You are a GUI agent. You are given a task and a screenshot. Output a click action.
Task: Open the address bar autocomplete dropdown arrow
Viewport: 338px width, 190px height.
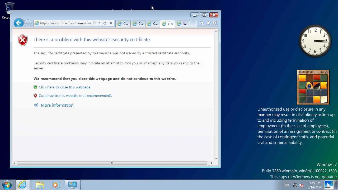click(x=99, y=23)
